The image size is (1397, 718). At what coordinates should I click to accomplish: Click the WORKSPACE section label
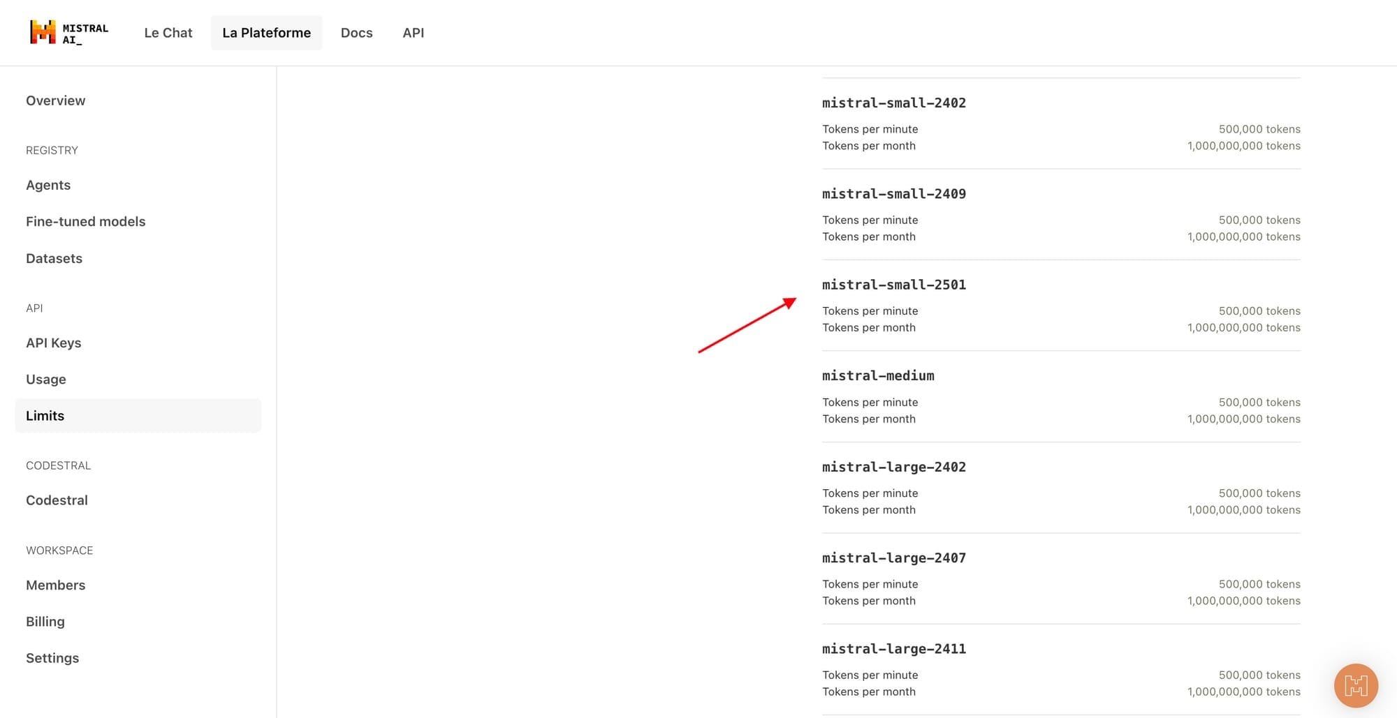pyautogui.click(x=59, y=551)
